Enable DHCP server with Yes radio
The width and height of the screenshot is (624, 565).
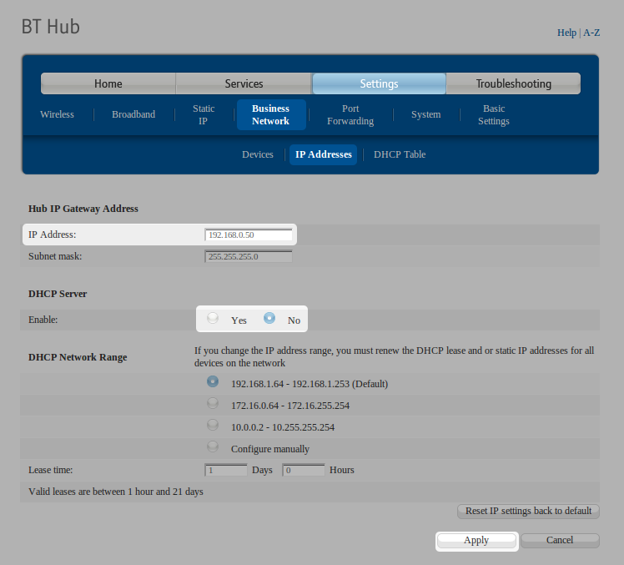pyautogui.click(x=213, y=318)
